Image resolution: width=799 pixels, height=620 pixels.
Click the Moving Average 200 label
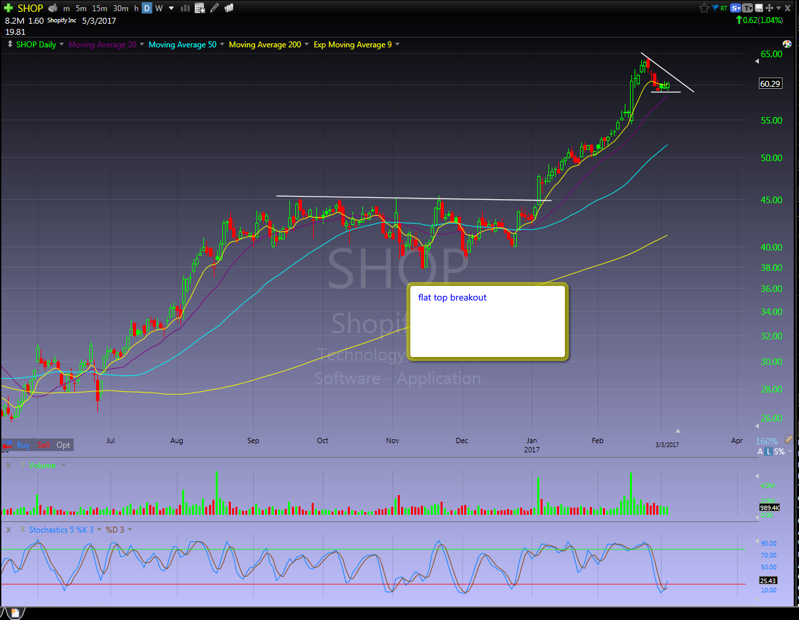tap(265, 45)
